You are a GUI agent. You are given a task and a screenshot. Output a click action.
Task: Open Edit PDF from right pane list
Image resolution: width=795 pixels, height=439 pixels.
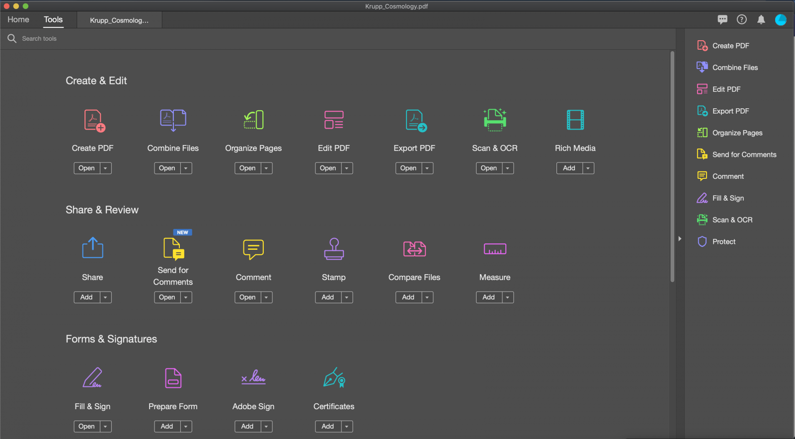click(x=718, y=89)
